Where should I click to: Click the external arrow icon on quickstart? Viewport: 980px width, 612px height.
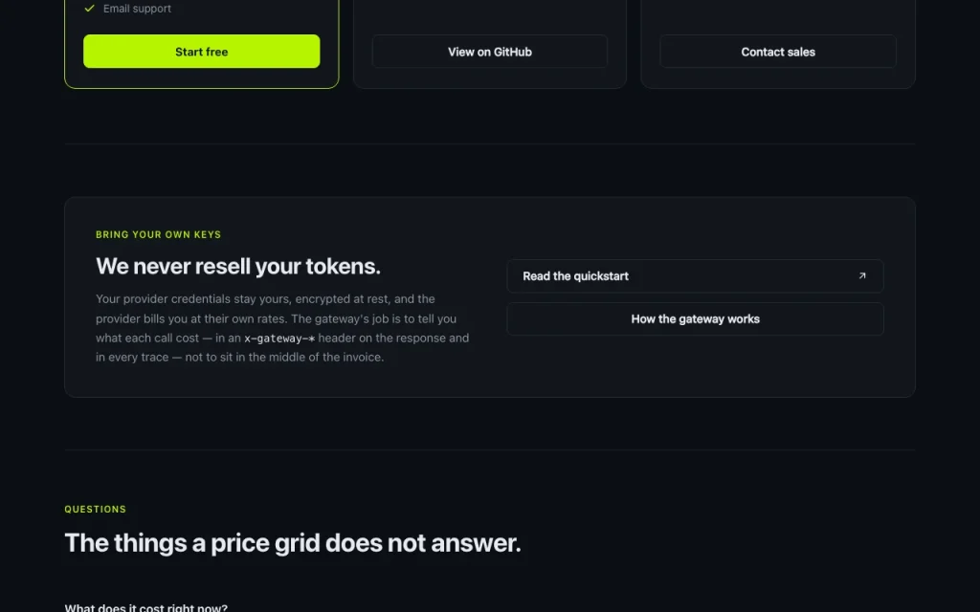[862, 276]
